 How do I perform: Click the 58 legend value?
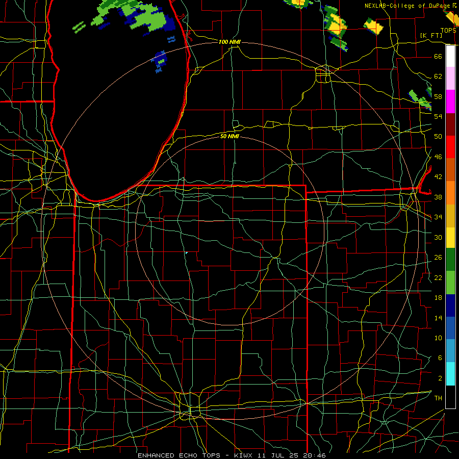[x=438, y=96]
